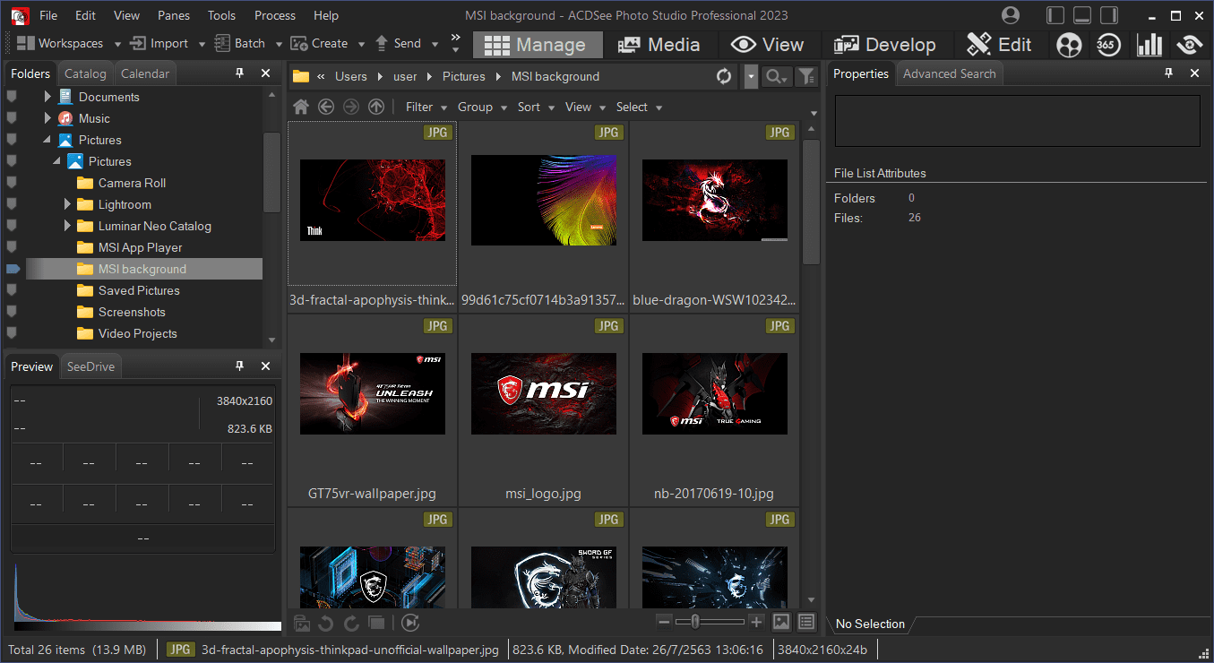
Task: Switch to the Advanced Search tab
Action: (949, 73)
